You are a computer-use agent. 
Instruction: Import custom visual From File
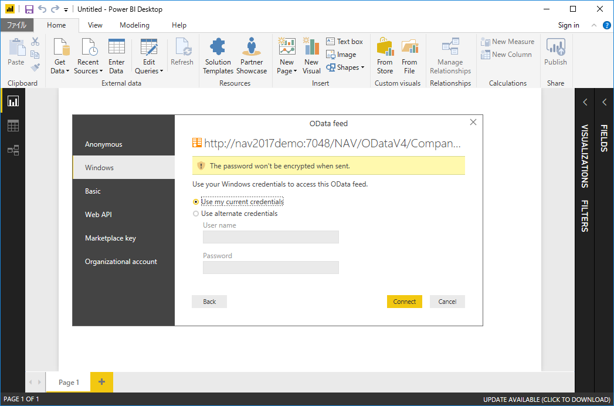tap(409, 56)
